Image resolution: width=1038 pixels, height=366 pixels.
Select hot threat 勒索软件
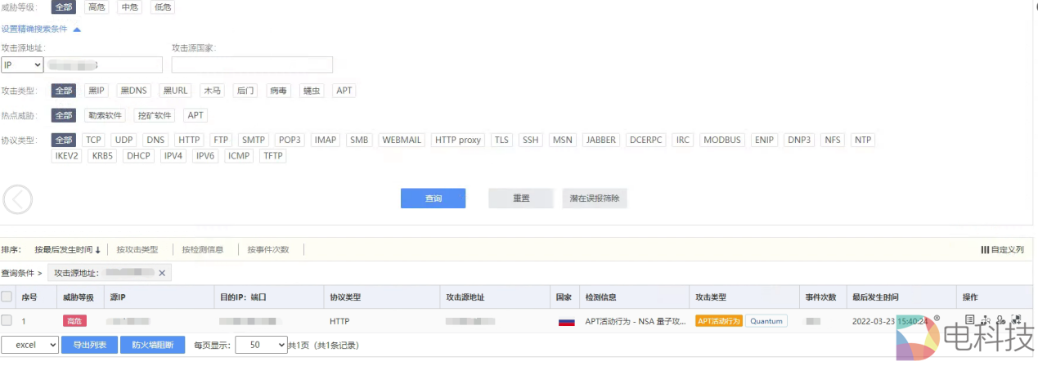point(105,115)
